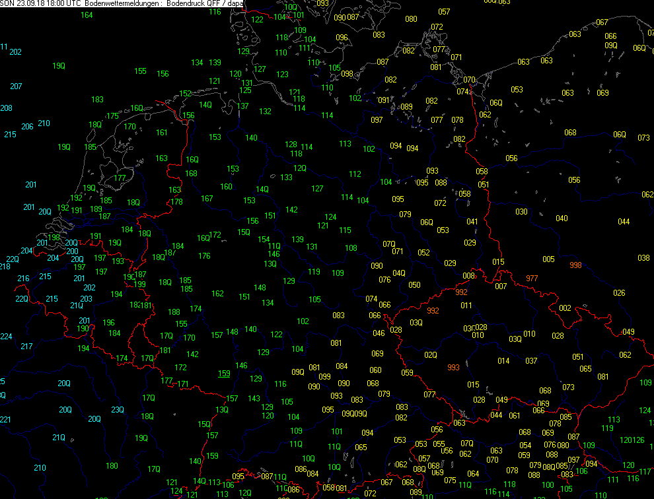Select the white 026 pressure value
Viewport: 654px width, 499px height.
coord(619,293)
